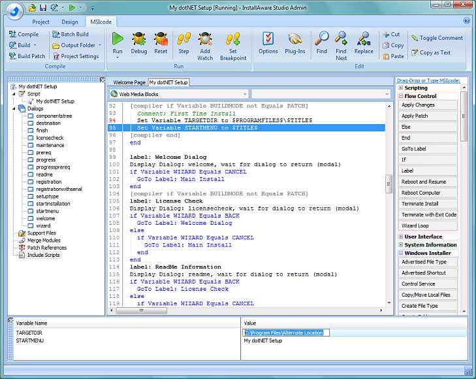Switch to the Design ribbon tab
Image resolution: width=476 pixels, height=379 pixels.
tap(70, 22)
